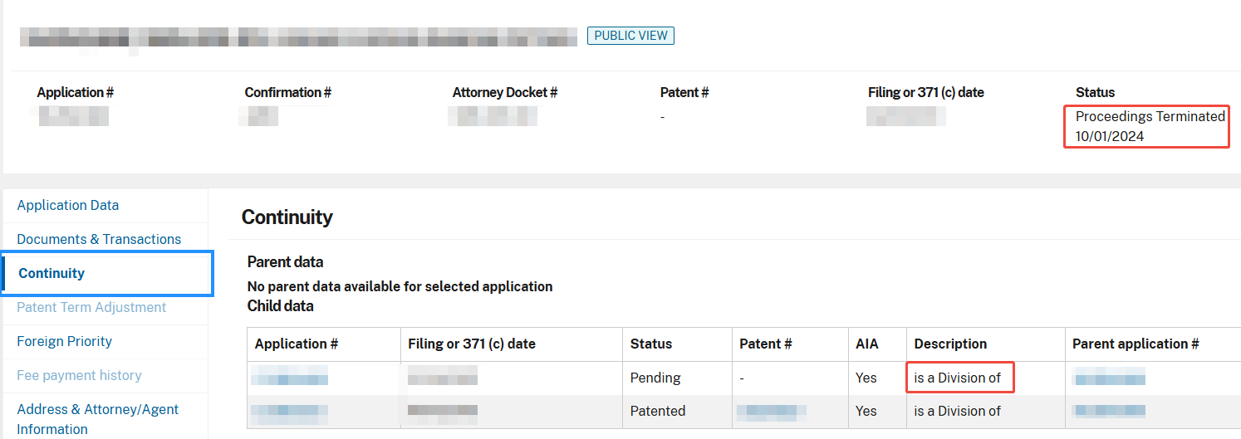
Task: Go to Documents & Transactions
Action: coord(99,239)
